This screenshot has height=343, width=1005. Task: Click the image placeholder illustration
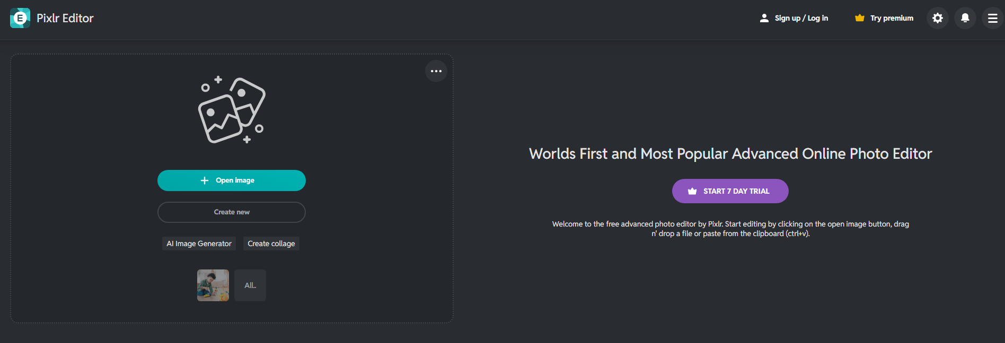pyautogui.click(x=232, y=110)
